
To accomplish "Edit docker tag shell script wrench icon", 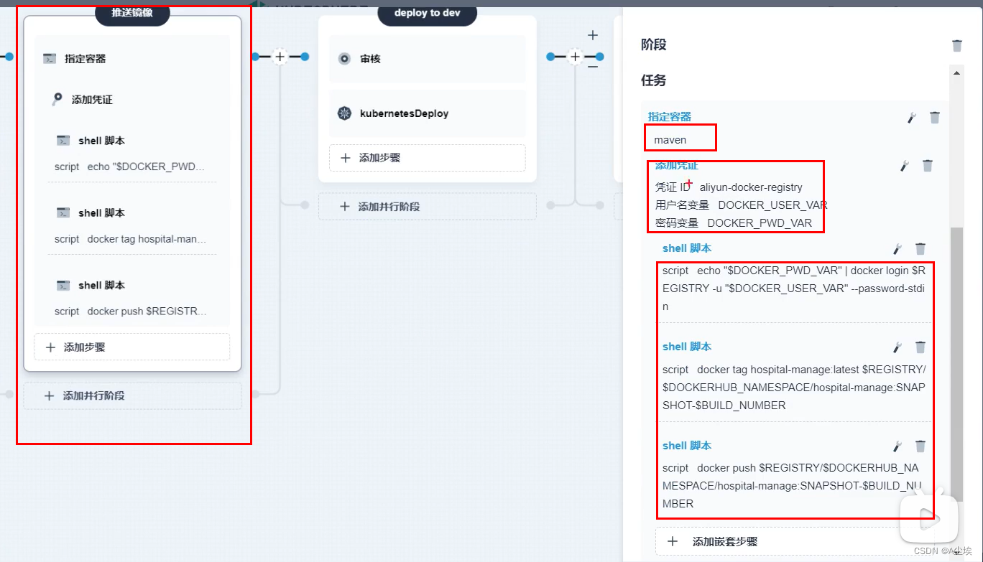I will click(897, 347).
